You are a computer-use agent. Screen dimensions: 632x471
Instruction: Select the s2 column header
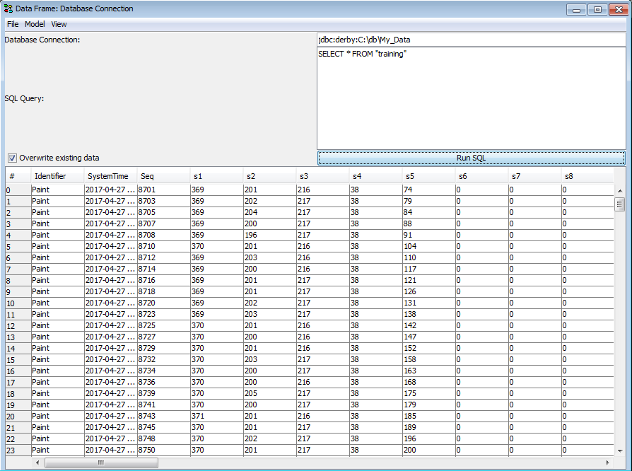click(x=269, y=176)
